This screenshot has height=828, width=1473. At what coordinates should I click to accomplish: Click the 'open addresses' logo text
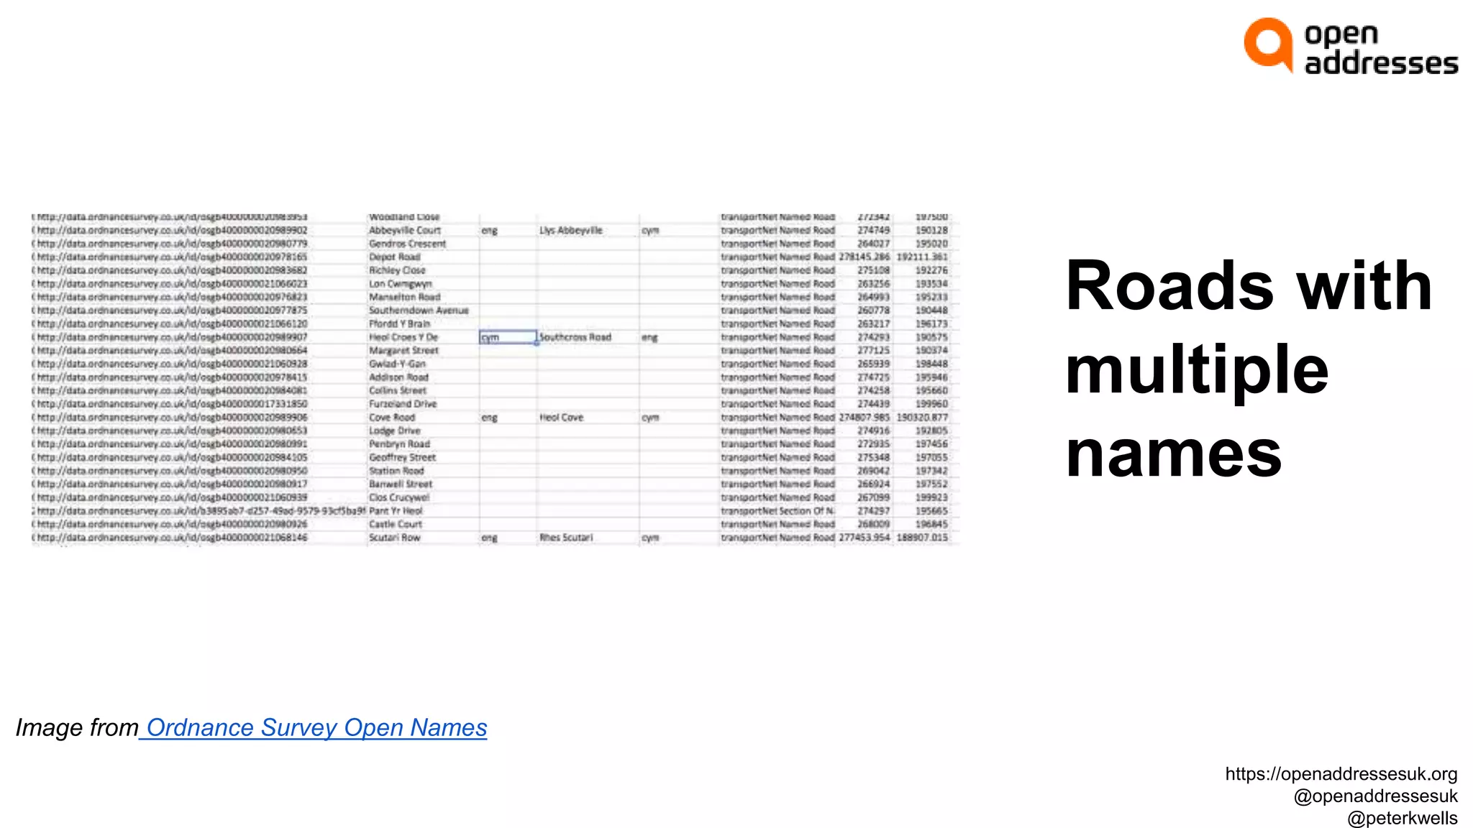(1380, 49)
